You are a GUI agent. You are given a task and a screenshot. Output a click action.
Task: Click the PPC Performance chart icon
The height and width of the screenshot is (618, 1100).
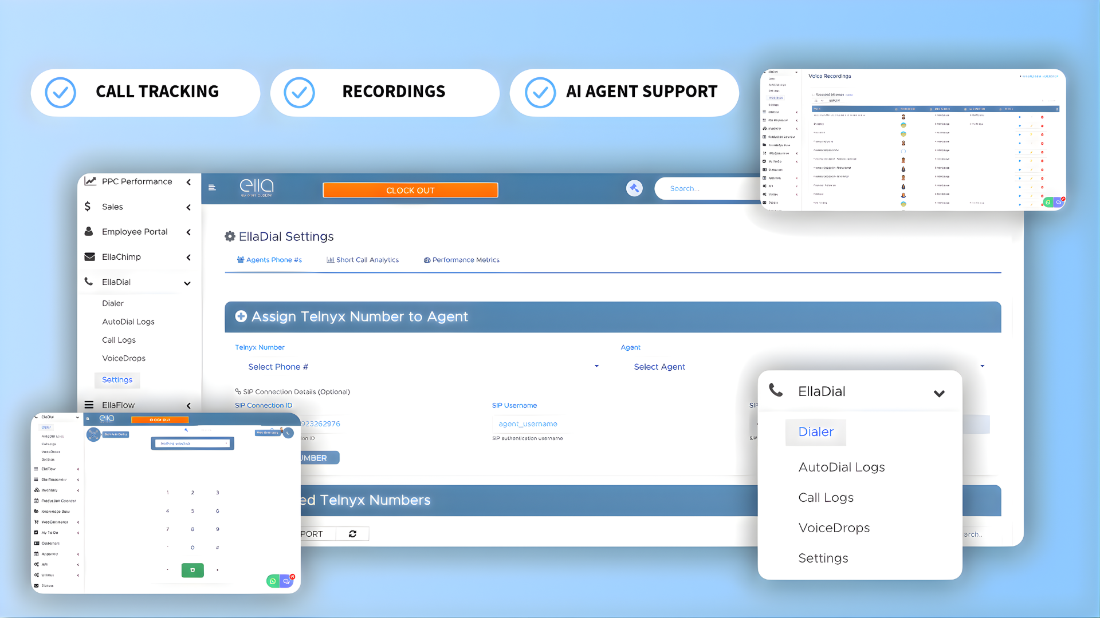(90, 181)
